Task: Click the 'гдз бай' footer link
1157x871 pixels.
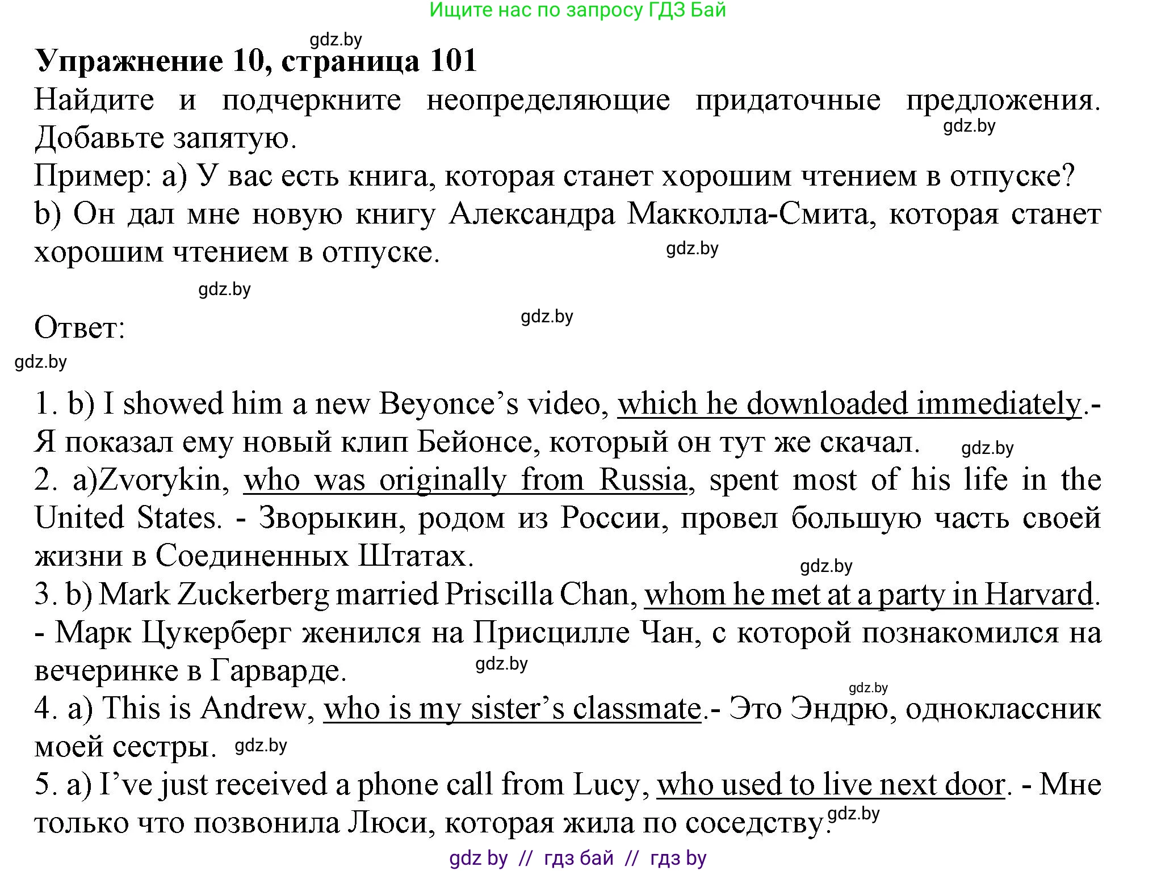Action: (577, 859)
